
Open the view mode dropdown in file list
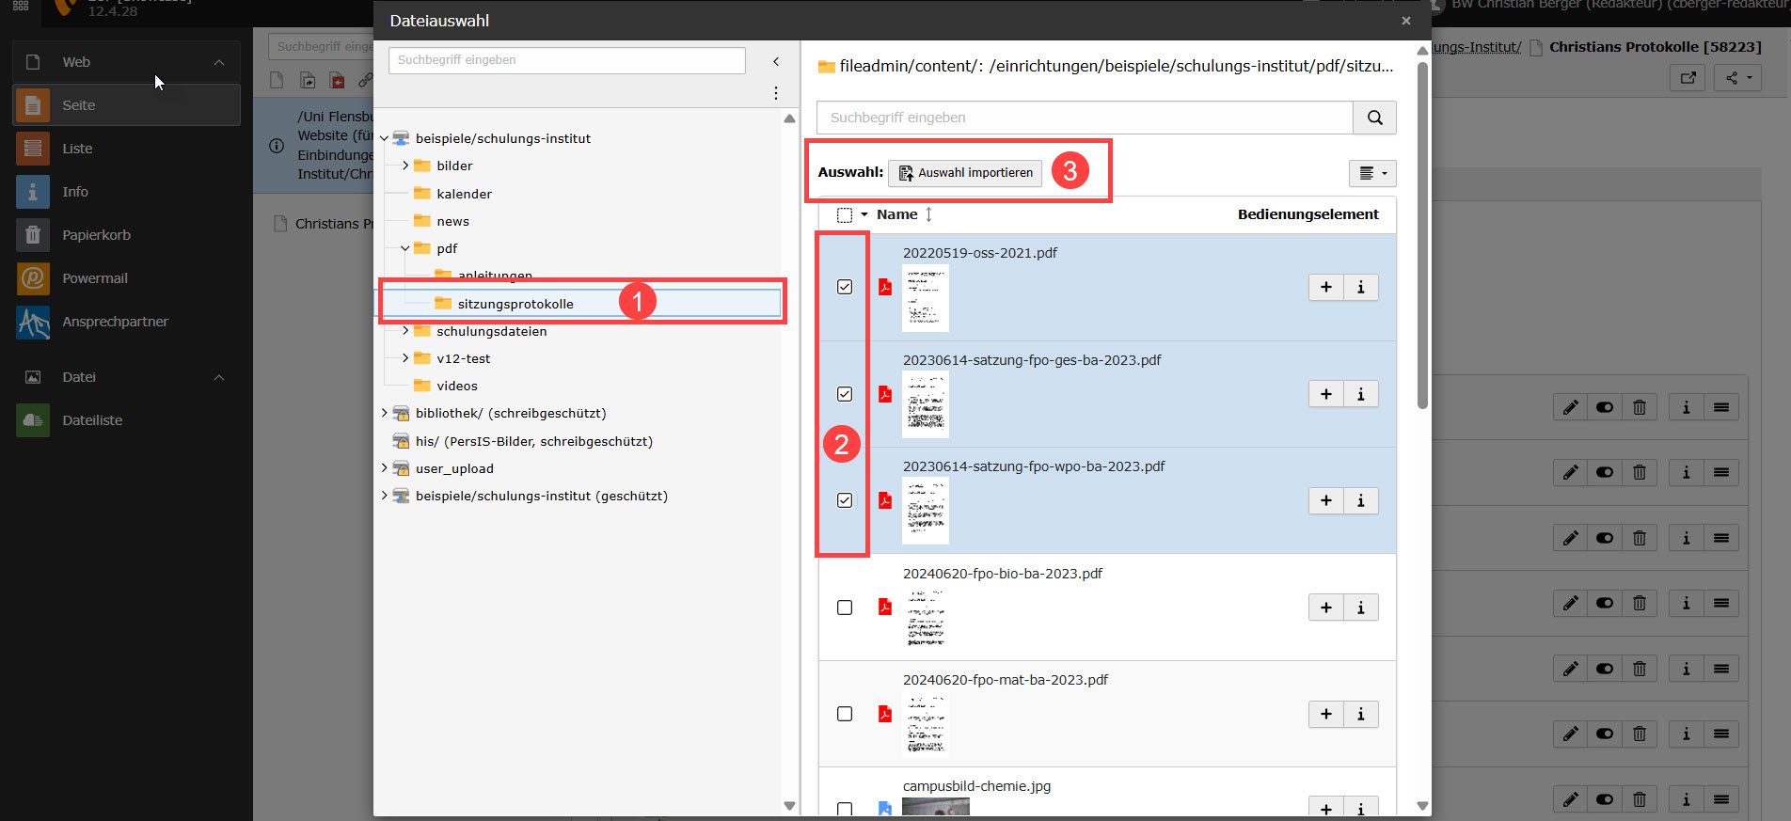click(x=1371, y=173)
